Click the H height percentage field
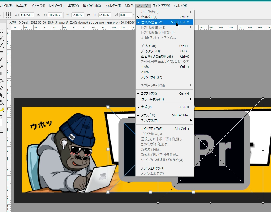271x212 pixels. (x=104, y=15)
